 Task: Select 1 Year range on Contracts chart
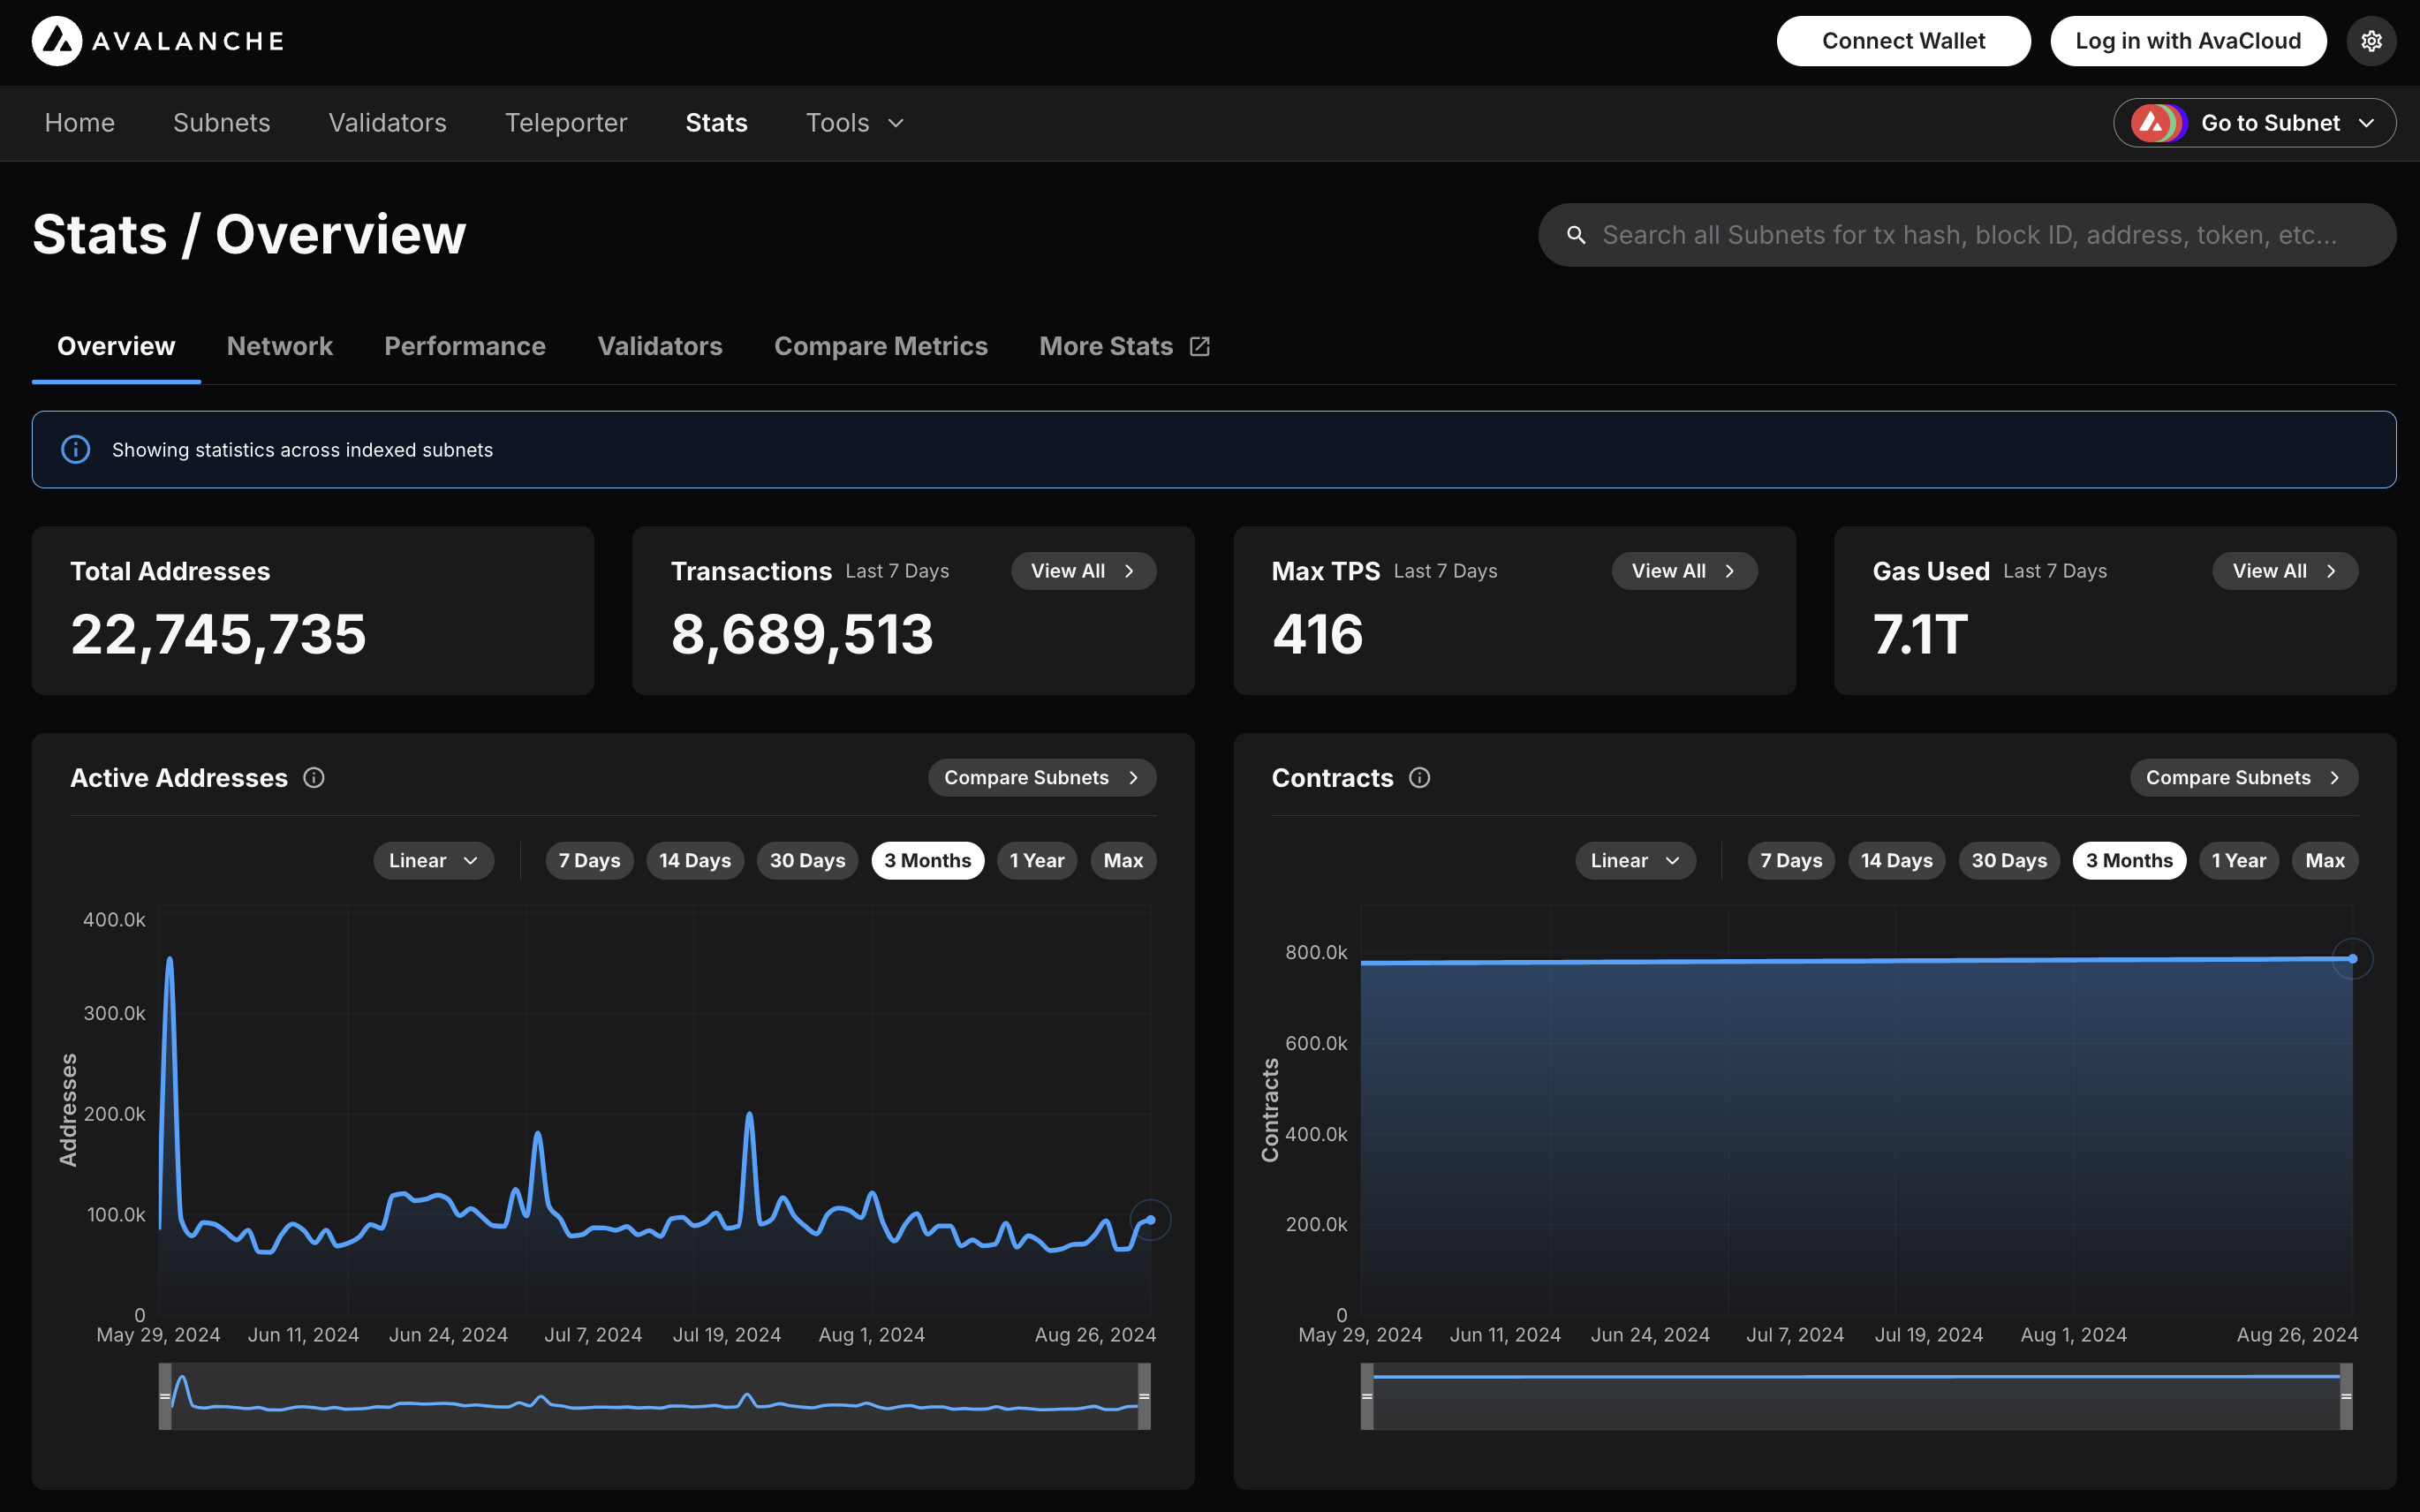tap(2238, 861)
